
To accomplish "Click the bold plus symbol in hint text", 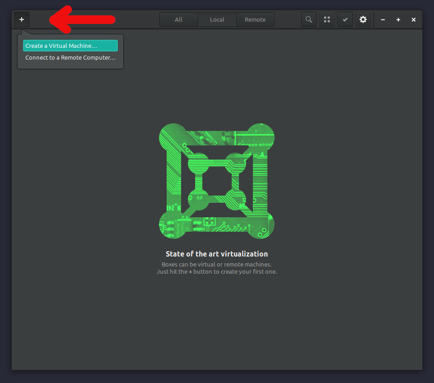I will pos(191,272).
